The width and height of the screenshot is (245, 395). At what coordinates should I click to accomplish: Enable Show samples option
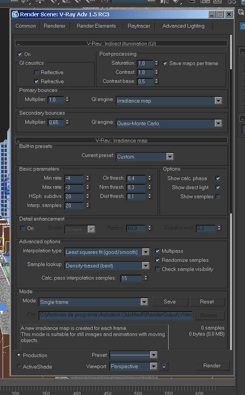coord(218,196)
